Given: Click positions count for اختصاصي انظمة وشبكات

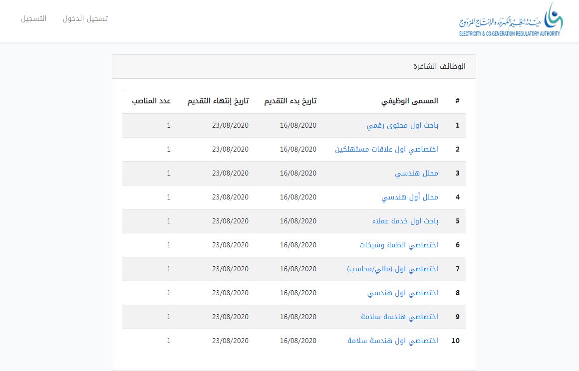Looking at the screenshot, I should 169,245.
